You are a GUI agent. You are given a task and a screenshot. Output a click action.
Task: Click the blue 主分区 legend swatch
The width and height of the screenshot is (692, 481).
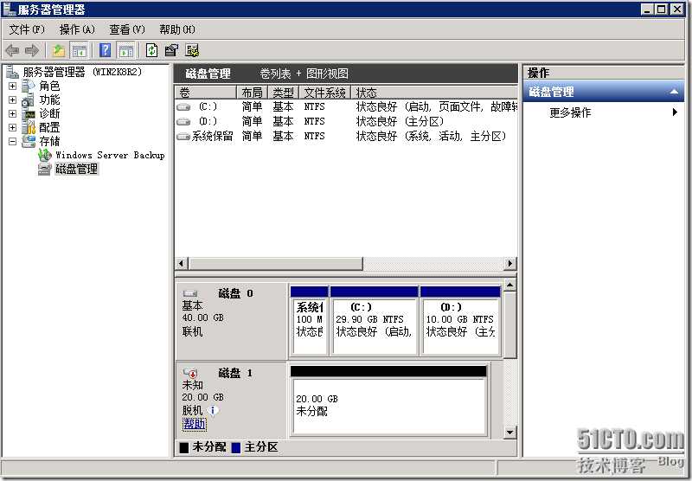click(x=236, y=447)
